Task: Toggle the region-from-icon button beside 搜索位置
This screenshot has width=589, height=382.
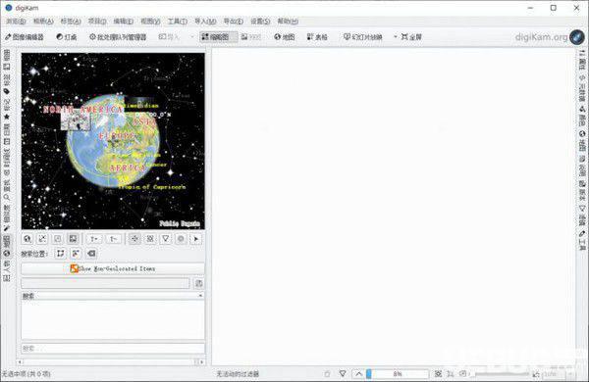Action: click(x=76, y=254)
